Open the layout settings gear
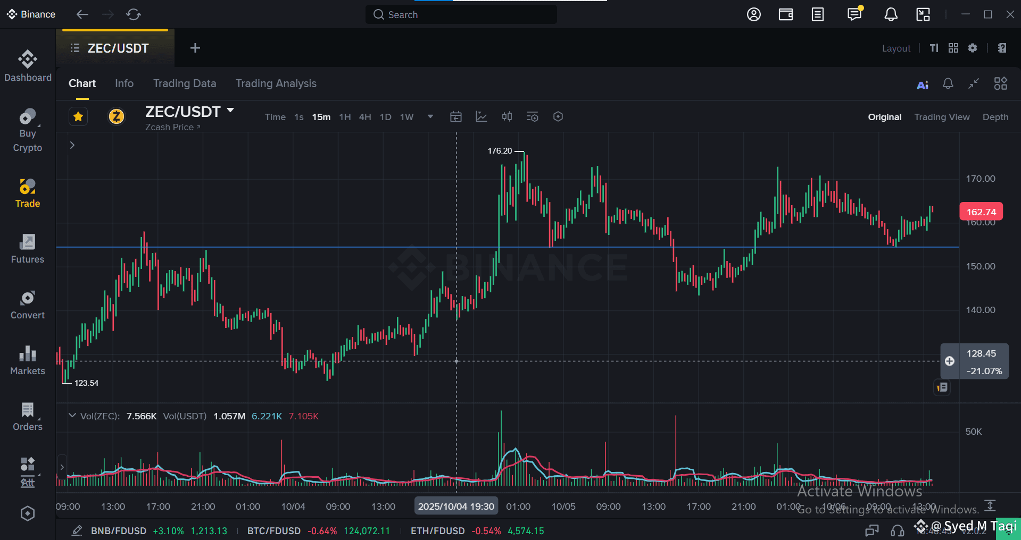This screenshot has height=540, width=1021. (973, 48)
